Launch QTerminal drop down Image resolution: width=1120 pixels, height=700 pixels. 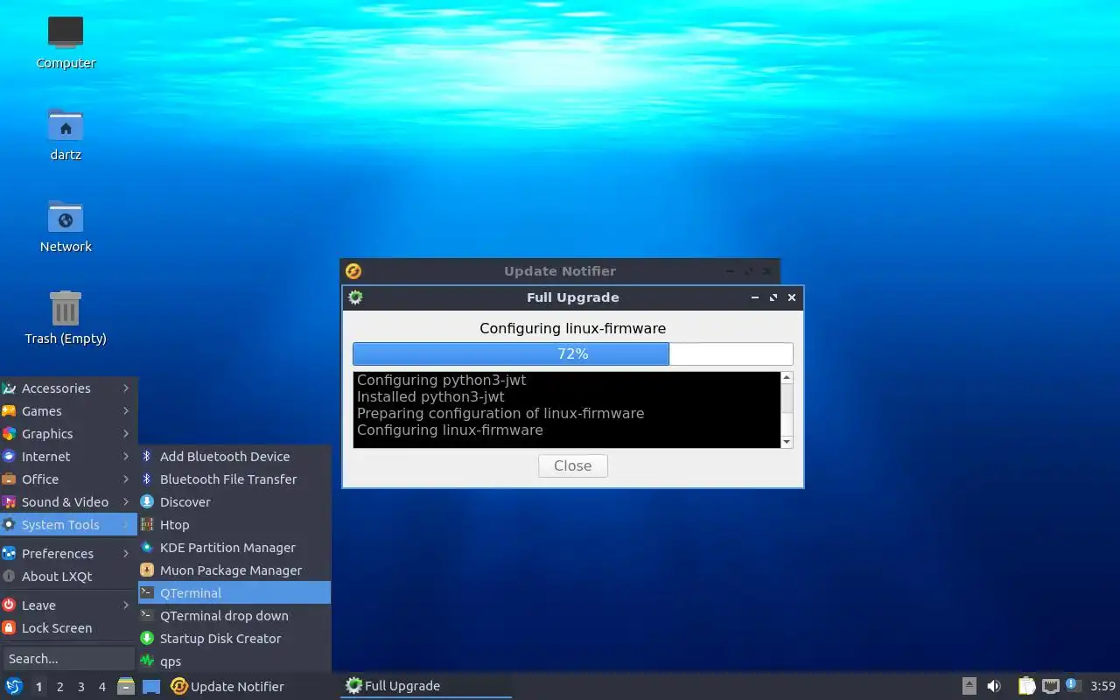234,615
